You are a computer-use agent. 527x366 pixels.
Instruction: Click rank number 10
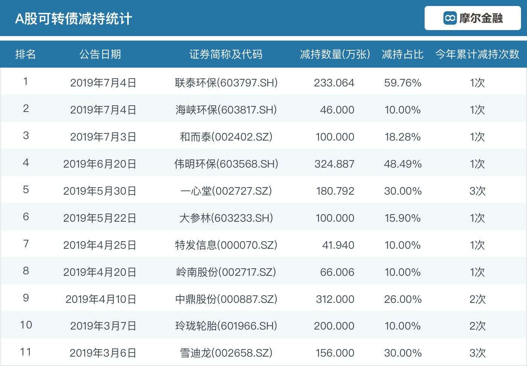pyautogui.click(x=26, y=325)
